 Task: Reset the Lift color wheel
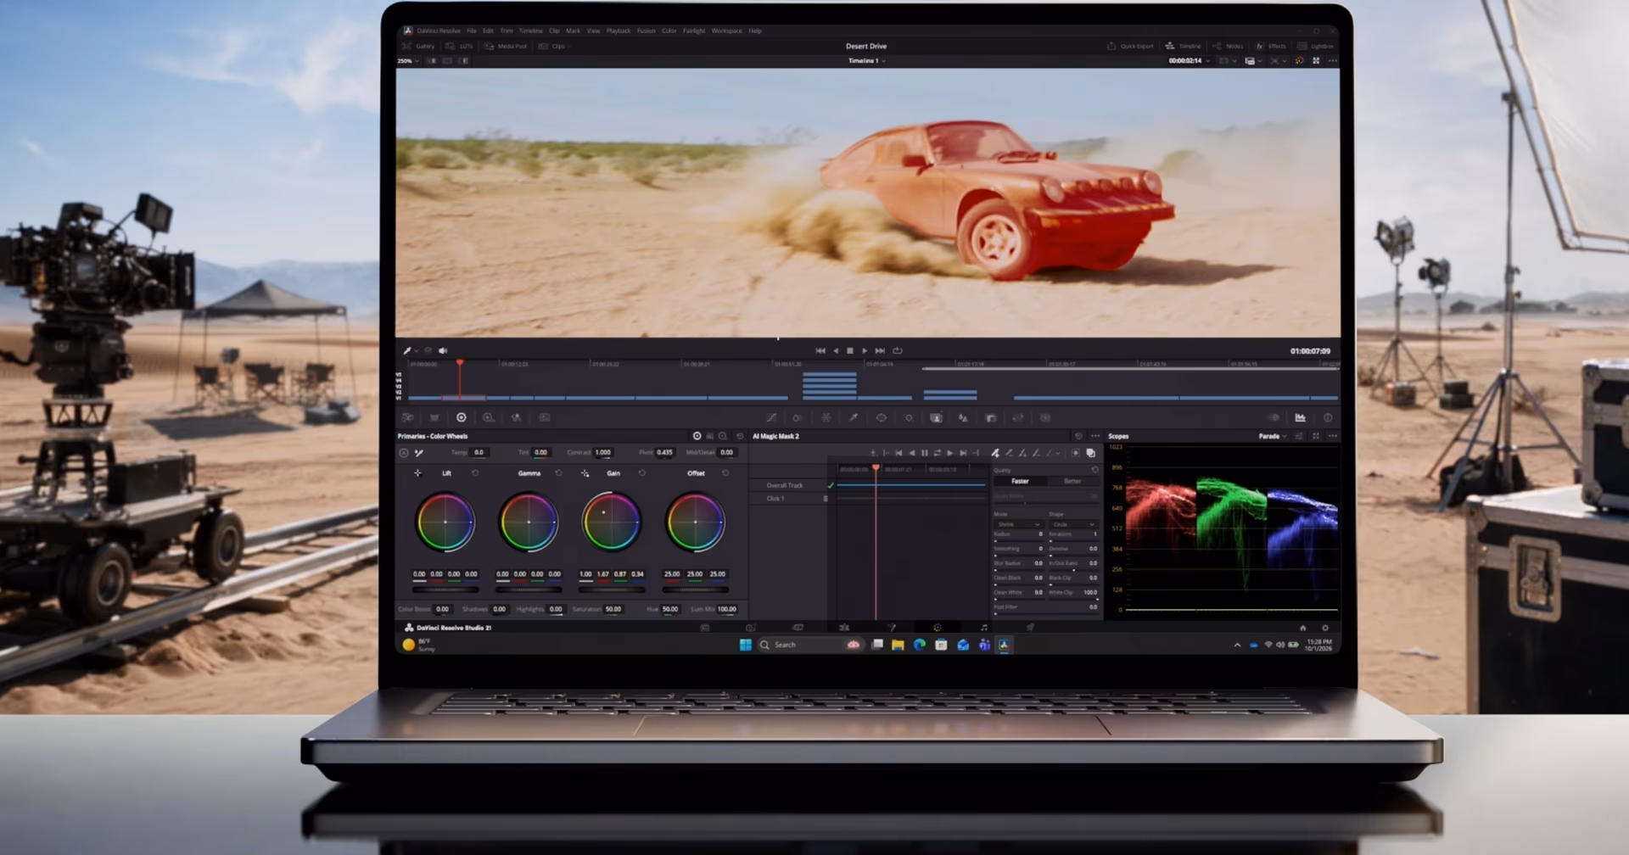pos(475,473)
